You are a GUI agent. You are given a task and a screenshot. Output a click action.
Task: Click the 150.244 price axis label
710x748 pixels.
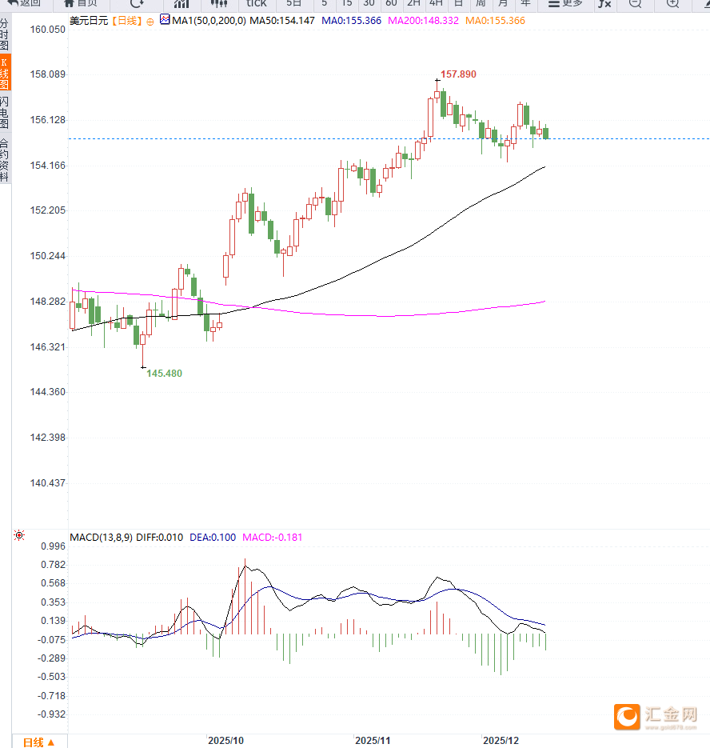point(48,256)
